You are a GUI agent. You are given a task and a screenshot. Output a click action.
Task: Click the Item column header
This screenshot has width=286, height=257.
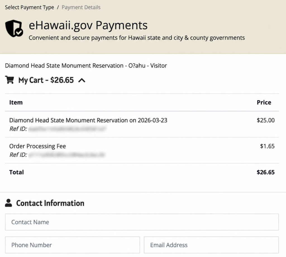point(16,102)
